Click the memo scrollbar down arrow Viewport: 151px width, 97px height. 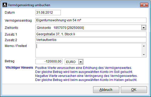click(x=144, y=55)
